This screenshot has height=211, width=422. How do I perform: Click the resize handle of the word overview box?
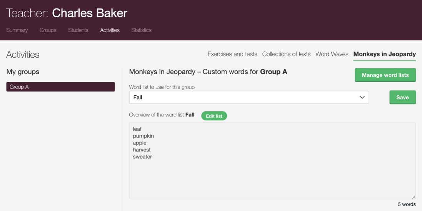pos(414,197)
